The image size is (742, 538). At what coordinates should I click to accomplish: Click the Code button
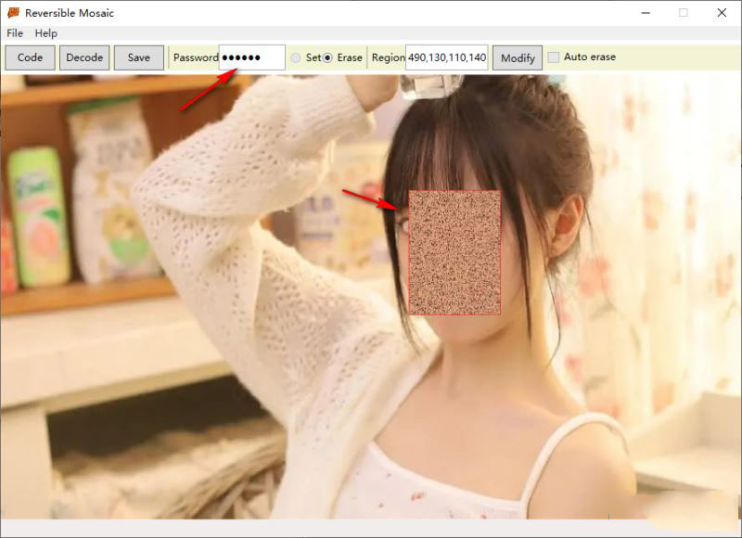pyautogui.click(x=31, y=58)
